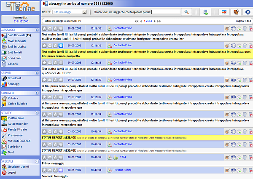Click the 'Totale messaggi in archivio: 49' text

pyautogui.click(x=62, y=21)
